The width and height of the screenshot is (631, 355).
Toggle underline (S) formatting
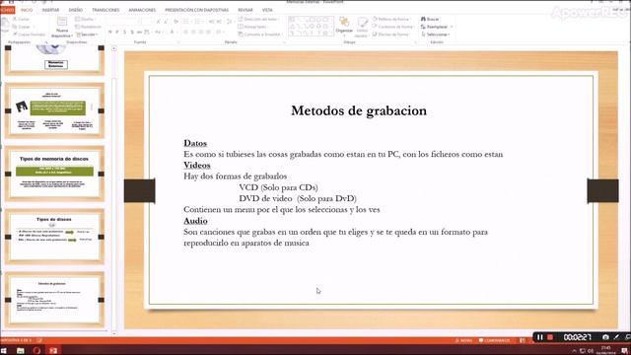coord(124,33)
